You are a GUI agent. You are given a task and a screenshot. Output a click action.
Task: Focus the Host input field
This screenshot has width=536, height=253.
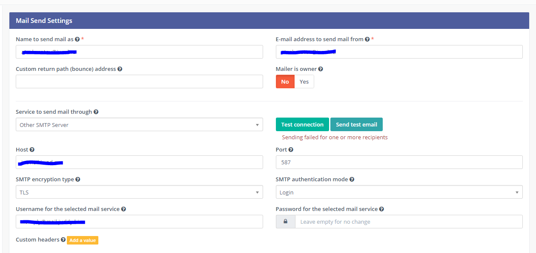[139, 162]
